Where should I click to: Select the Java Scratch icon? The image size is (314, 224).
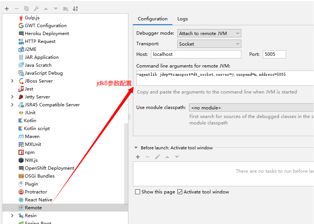21,65
